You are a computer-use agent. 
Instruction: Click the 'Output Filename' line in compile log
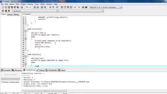tap(55, 82)
